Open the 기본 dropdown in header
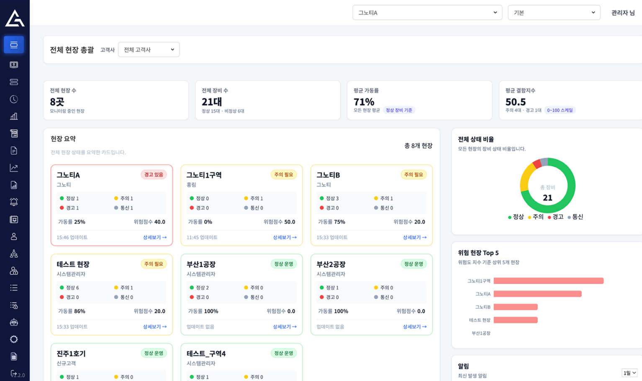Screen dimensions: 642x381 coord(554,13)
